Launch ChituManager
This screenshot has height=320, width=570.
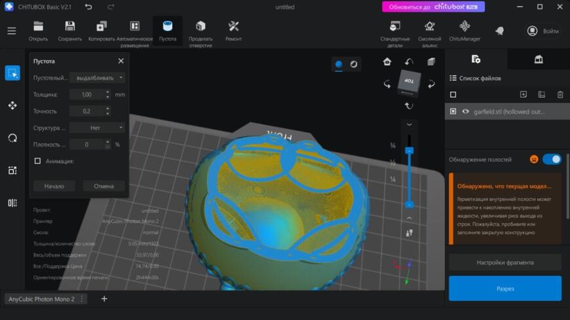[x=465, y=31]
